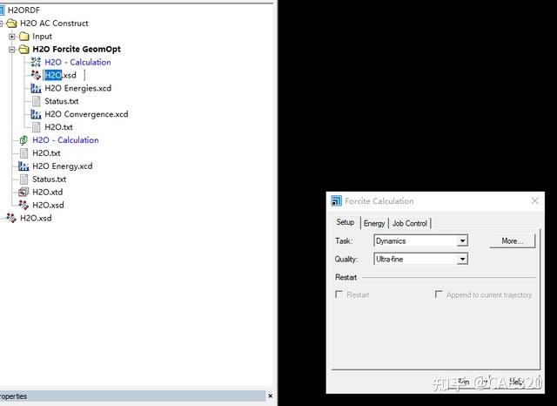The width and height of the screenshot is (557, 406).
Task: Click the chart icon of H2O Energies.xcd
Action: 36,88
